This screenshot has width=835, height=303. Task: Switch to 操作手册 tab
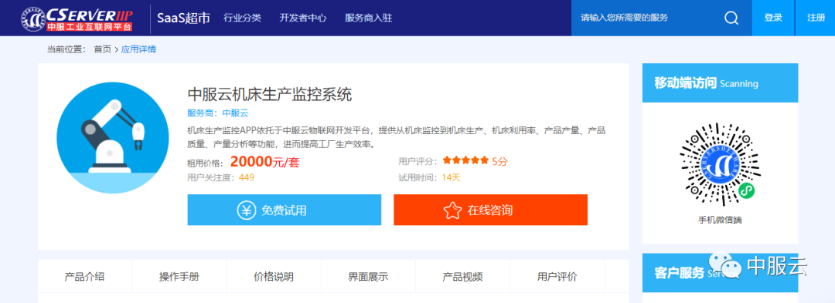(x=179, y=277)
